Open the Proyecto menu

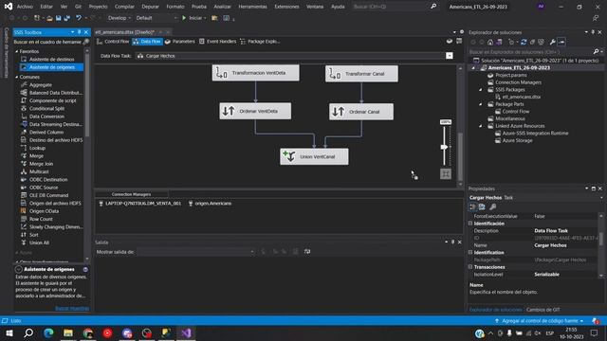click(99, 7)
